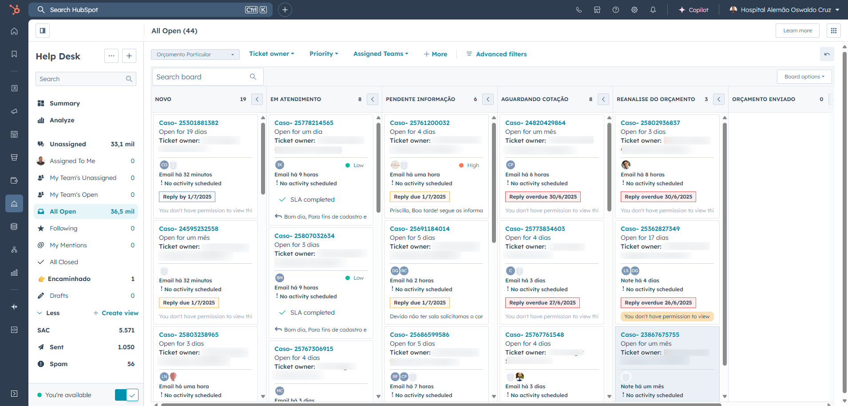
Task: Click the help question mark icon
Action: (615, 10)
